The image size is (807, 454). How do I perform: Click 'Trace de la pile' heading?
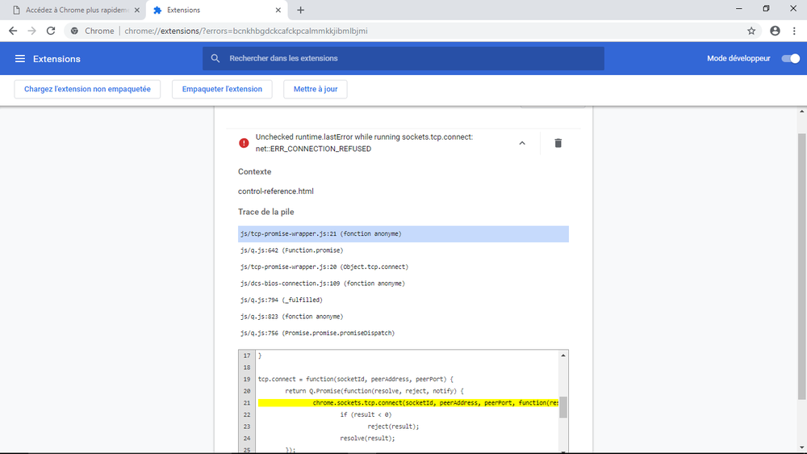[266, 212]
